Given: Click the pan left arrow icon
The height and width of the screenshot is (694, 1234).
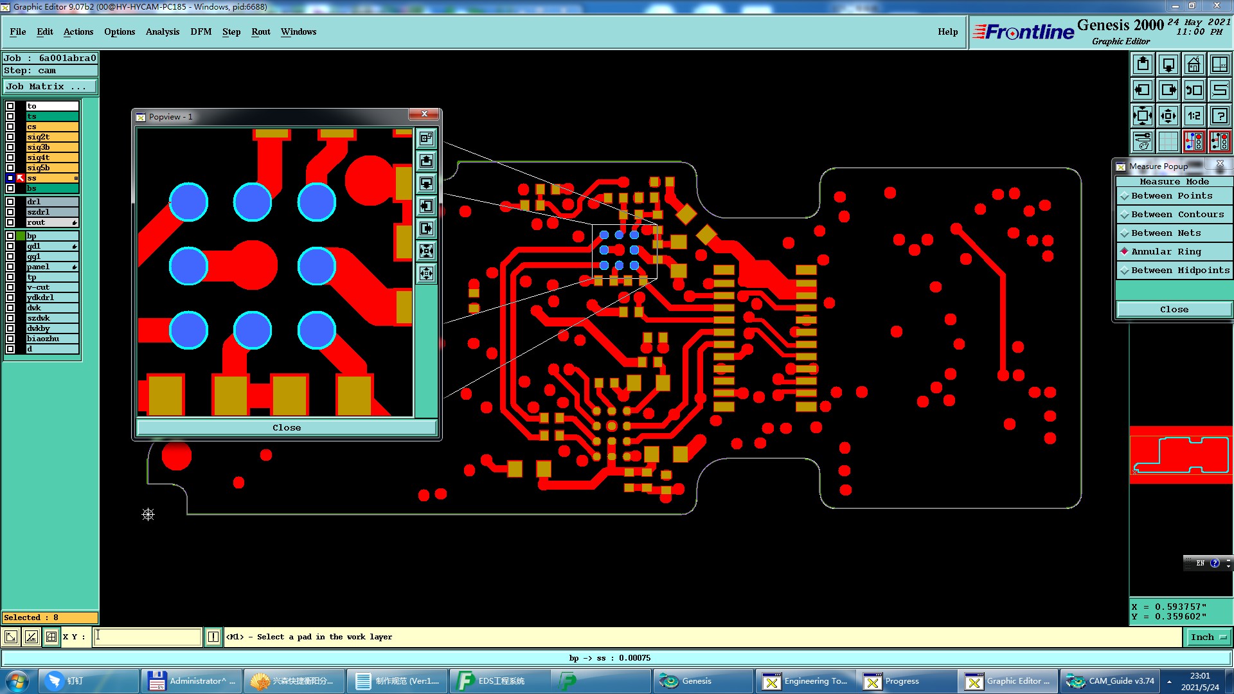Looking at the screenshot, I should 1143,90.
